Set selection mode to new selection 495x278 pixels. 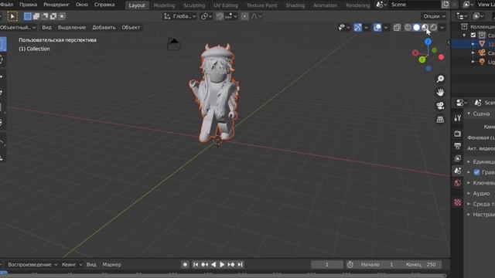pyautogui.click(x=28, y=16)
